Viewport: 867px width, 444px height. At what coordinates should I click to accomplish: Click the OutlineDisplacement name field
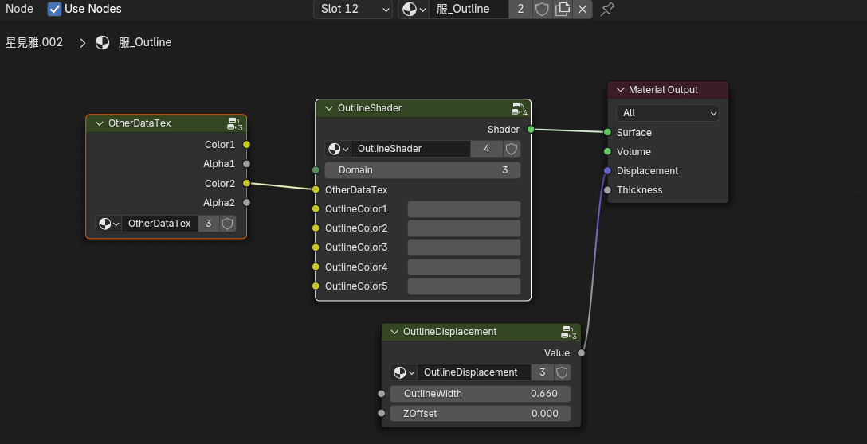[470, 372]
